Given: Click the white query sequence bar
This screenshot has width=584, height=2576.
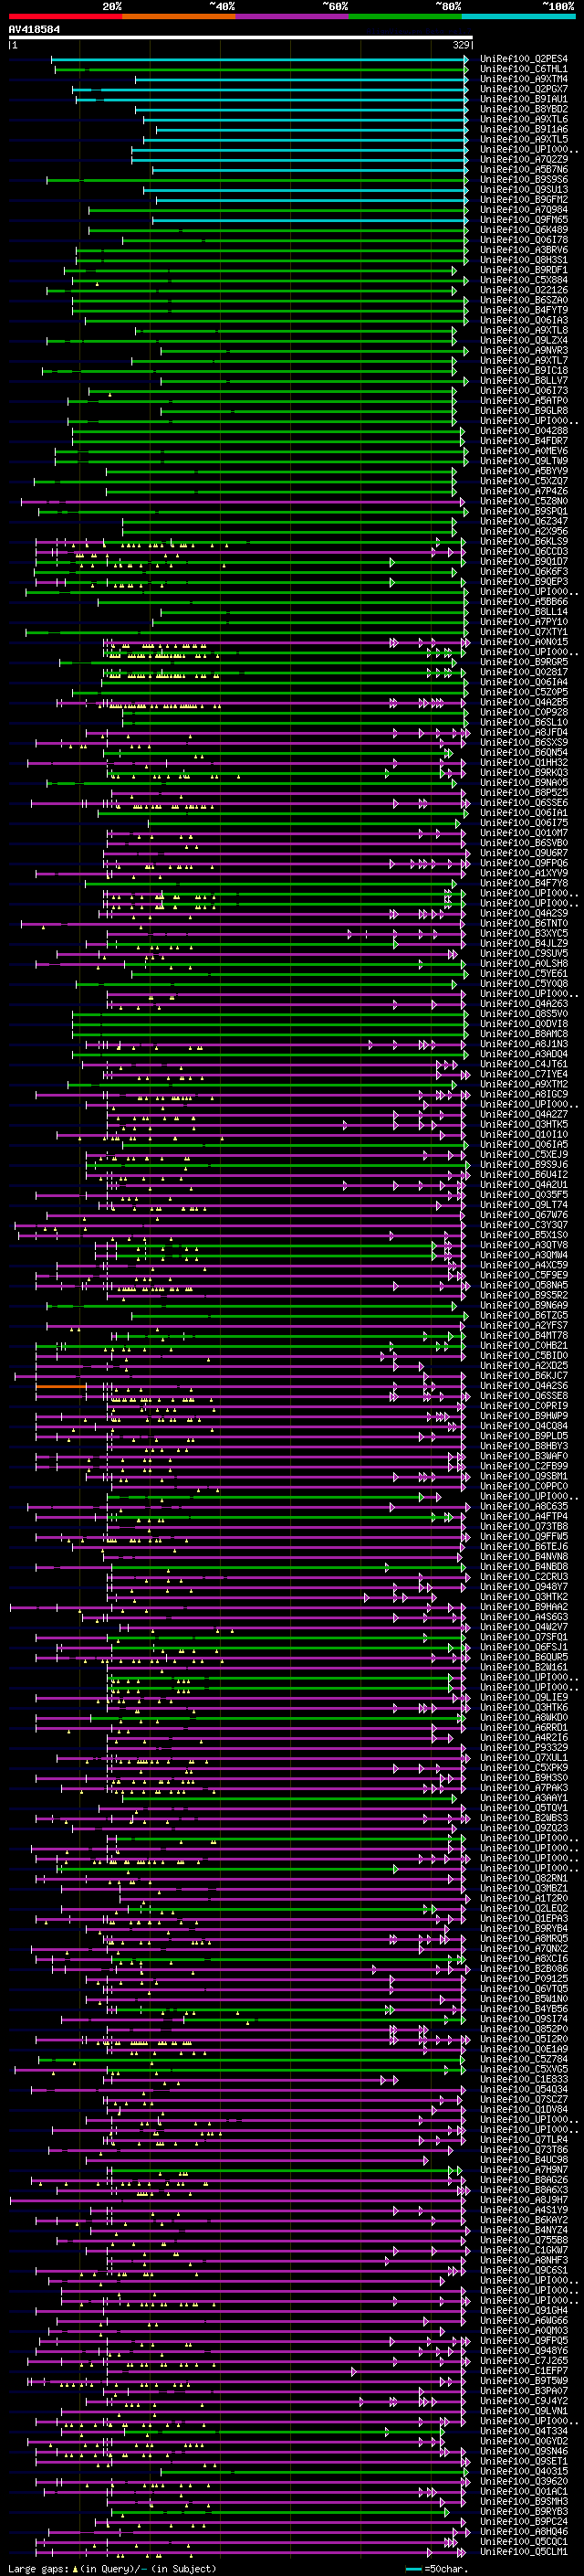Looking at the screenshot, I should pos(241,37).
